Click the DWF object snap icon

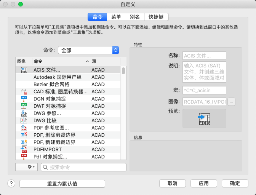tap(24, 106)
